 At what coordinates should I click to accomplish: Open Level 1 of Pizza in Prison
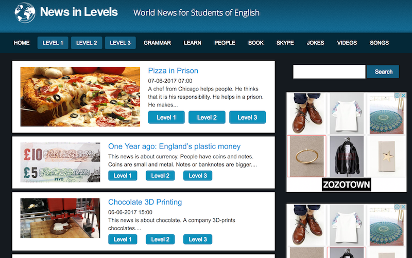coord(166,117)
